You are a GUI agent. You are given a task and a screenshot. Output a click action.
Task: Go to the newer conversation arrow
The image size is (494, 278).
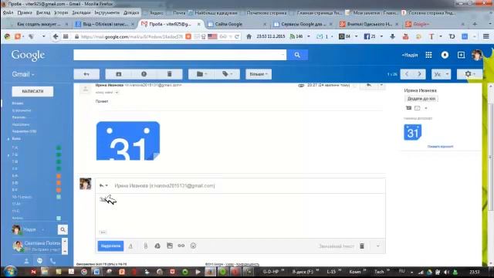click(407, 74)
